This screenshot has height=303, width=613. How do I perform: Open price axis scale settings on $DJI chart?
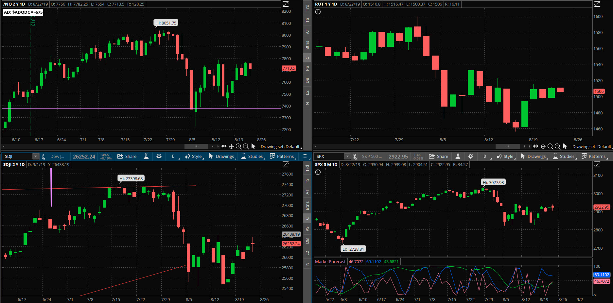click(286, 164)
